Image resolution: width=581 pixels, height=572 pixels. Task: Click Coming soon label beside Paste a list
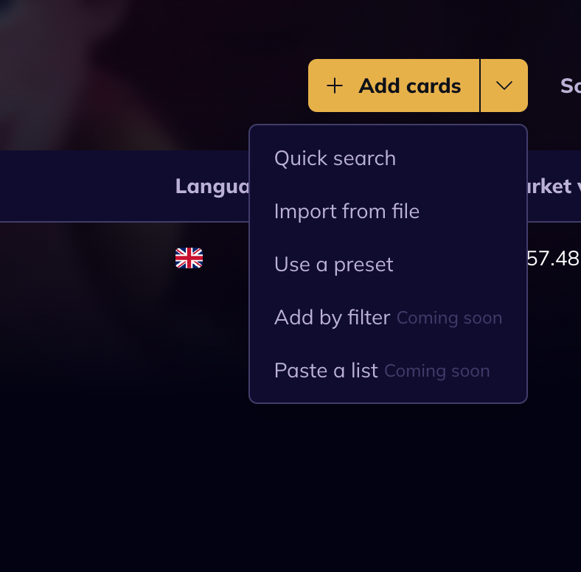[437, 372]
